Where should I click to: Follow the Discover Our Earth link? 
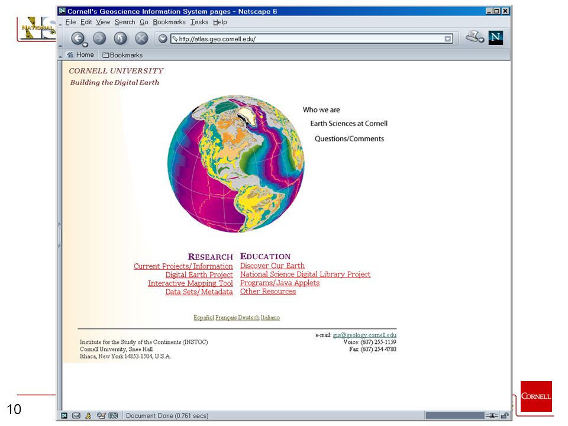coord(272,266)
